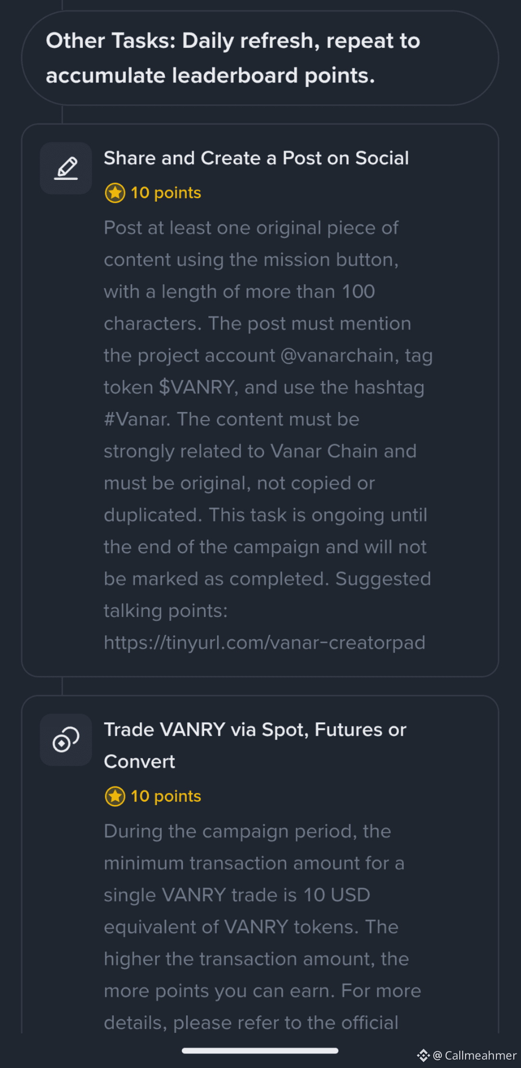Tap 'single VANRY trade is 10 USD' text
The width and height of the screenshot is (521, 1068).
click(x=237, y=895)
